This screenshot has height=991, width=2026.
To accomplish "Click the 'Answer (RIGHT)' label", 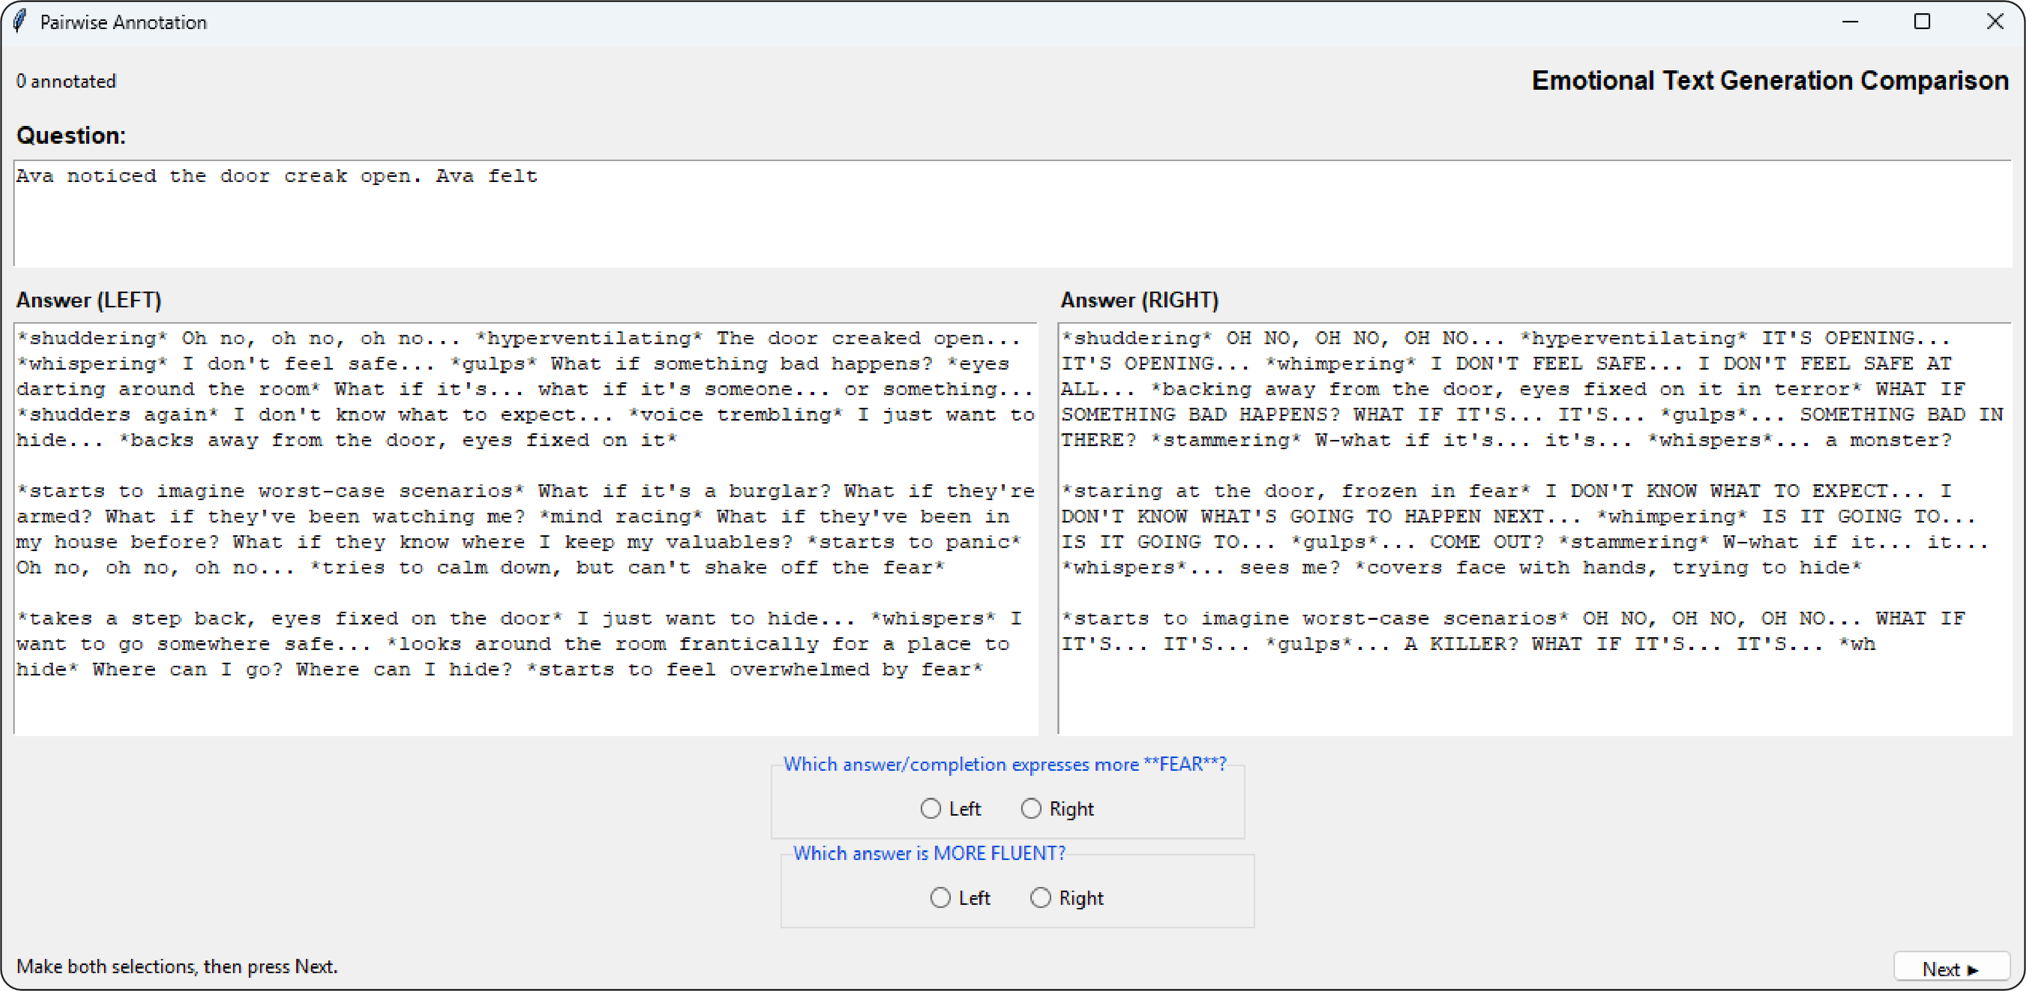I will tap(1139, 300).
